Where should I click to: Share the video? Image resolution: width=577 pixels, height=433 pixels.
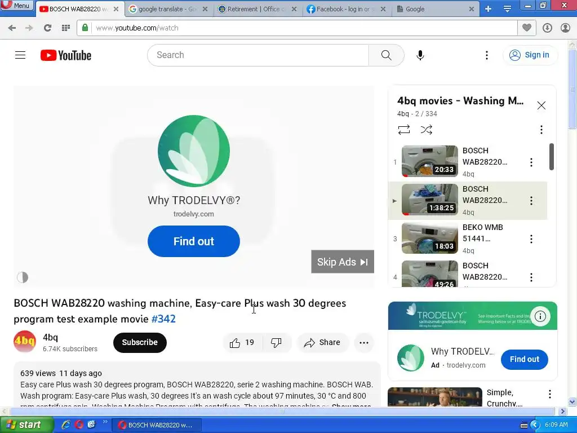[322, 343]
